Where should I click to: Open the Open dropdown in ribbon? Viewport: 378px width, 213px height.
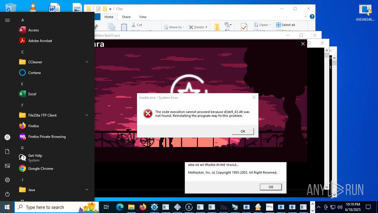(x=263, y=25)
